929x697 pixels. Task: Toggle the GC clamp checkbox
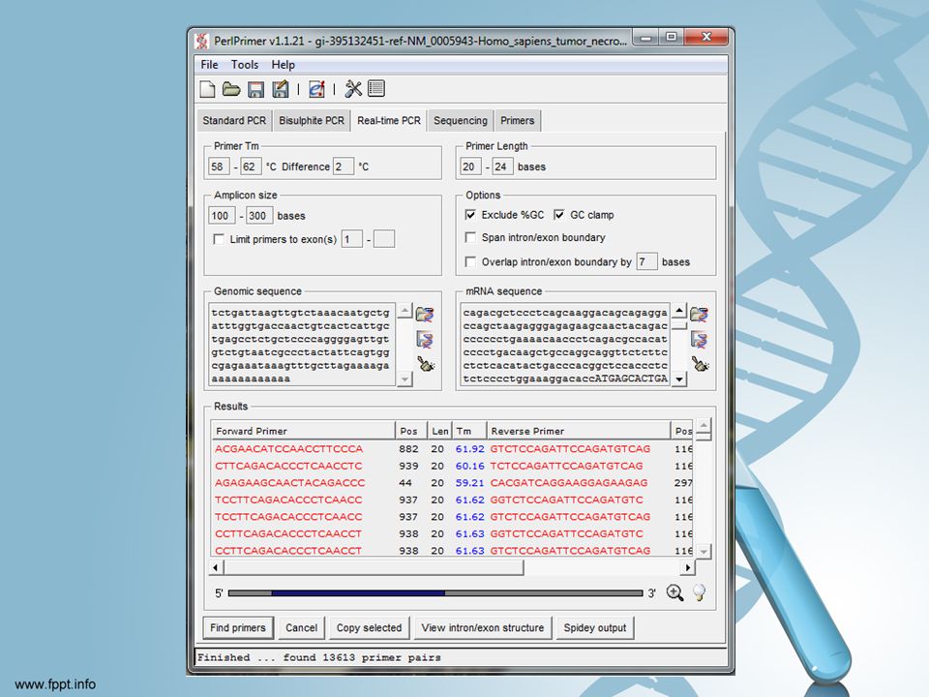(558, 215)
